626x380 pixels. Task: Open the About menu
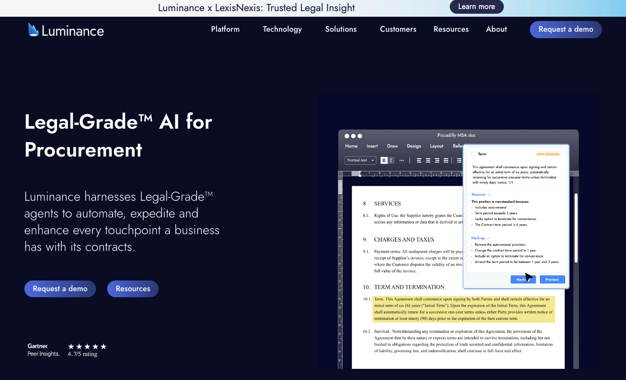coord(497,29)
